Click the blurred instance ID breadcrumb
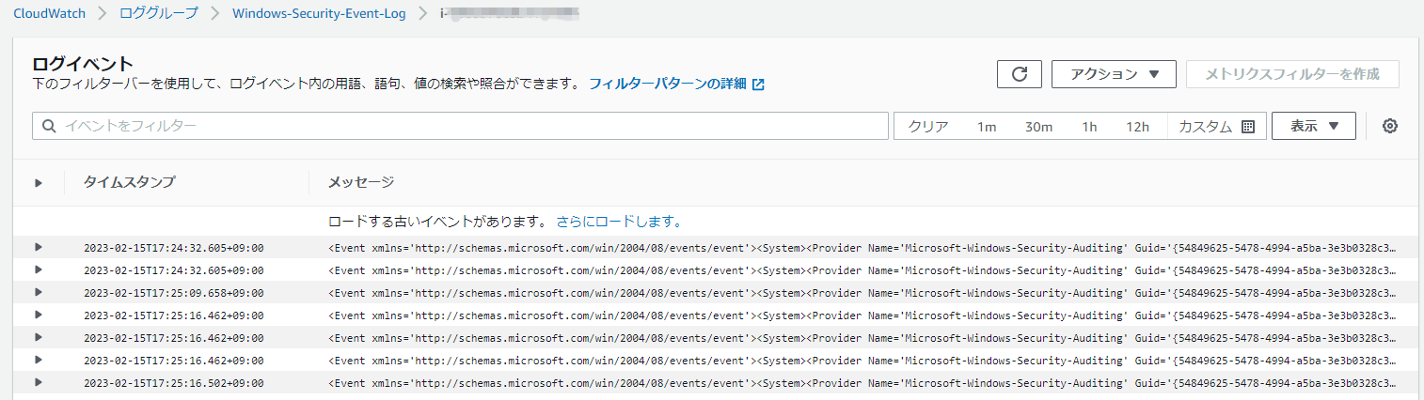1424x400 pixels. [x=510, y=14]
